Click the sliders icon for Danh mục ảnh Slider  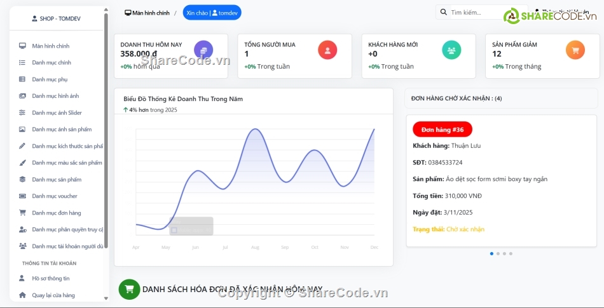click(x=22, y=112)
